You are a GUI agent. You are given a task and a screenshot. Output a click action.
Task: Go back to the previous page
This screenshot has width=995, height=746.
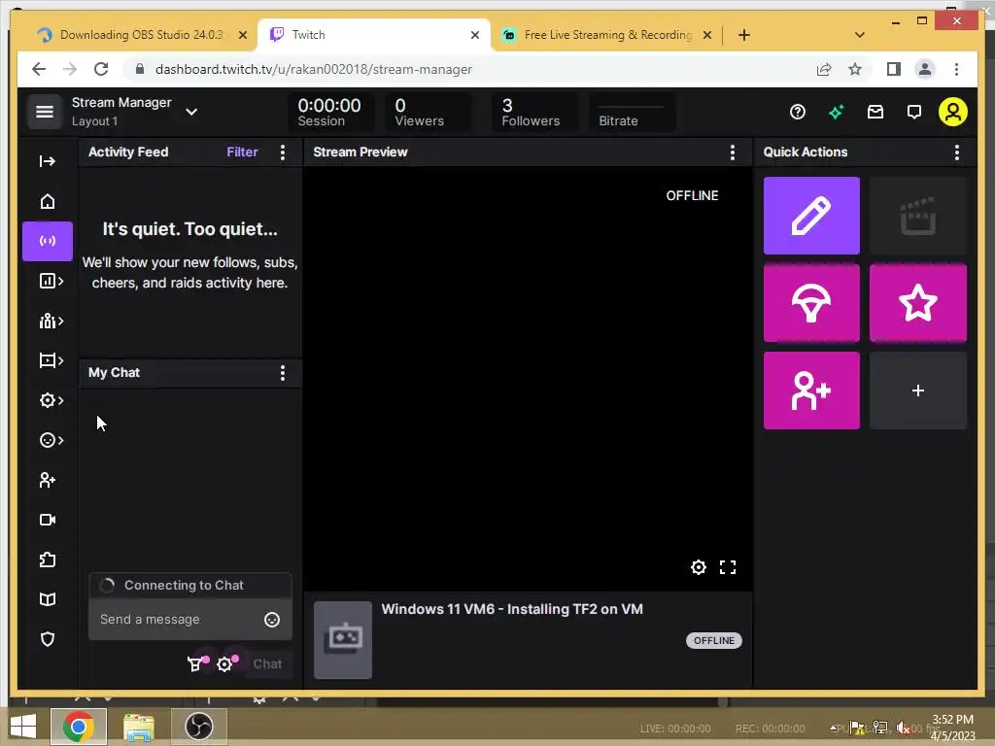tap(39, 69)
